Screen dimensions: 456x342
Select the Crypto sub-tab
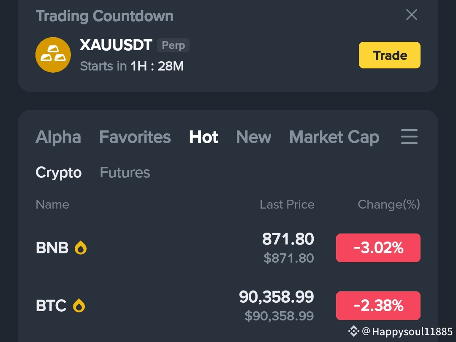[58, 173]
